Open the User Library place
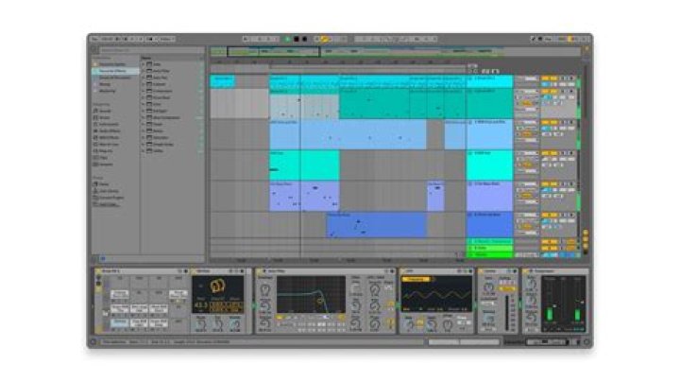Viewport: 680px width, 382px height. point(106,190)
